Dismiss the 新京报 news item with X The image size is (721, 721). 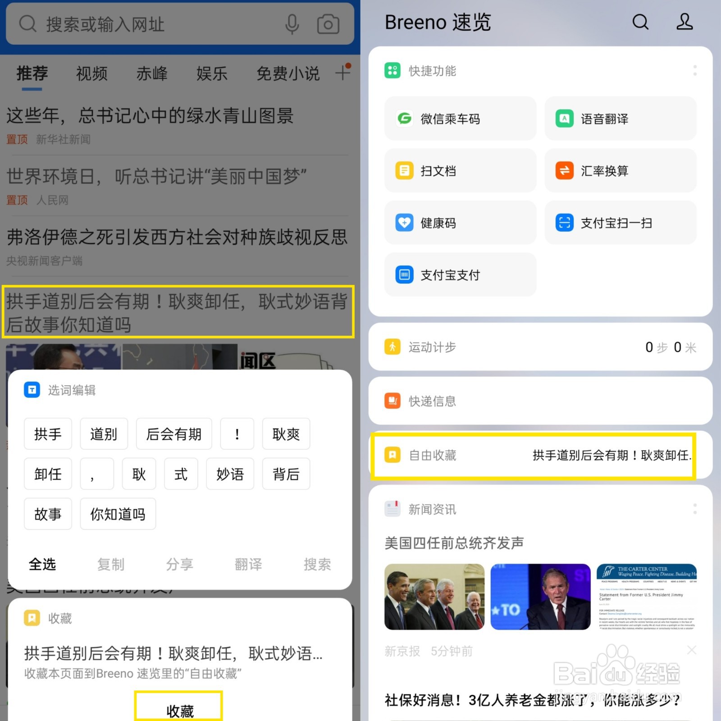692,650
